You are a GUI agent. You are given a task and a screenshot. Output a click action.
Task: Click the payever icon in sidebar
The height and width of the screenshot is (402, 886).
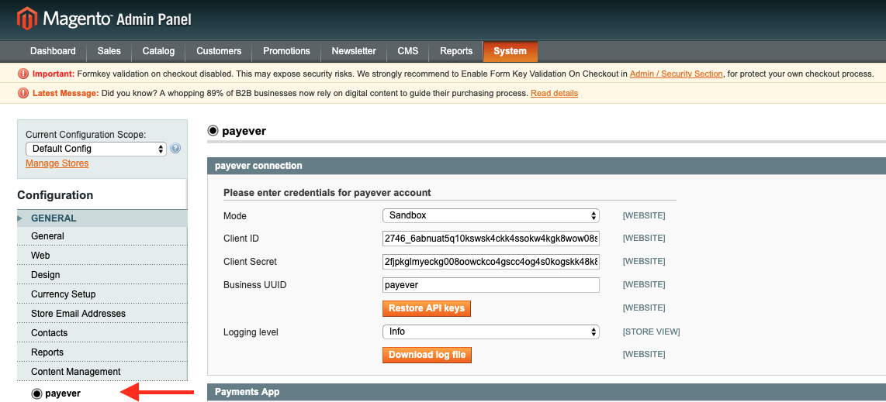pos(36,393)
